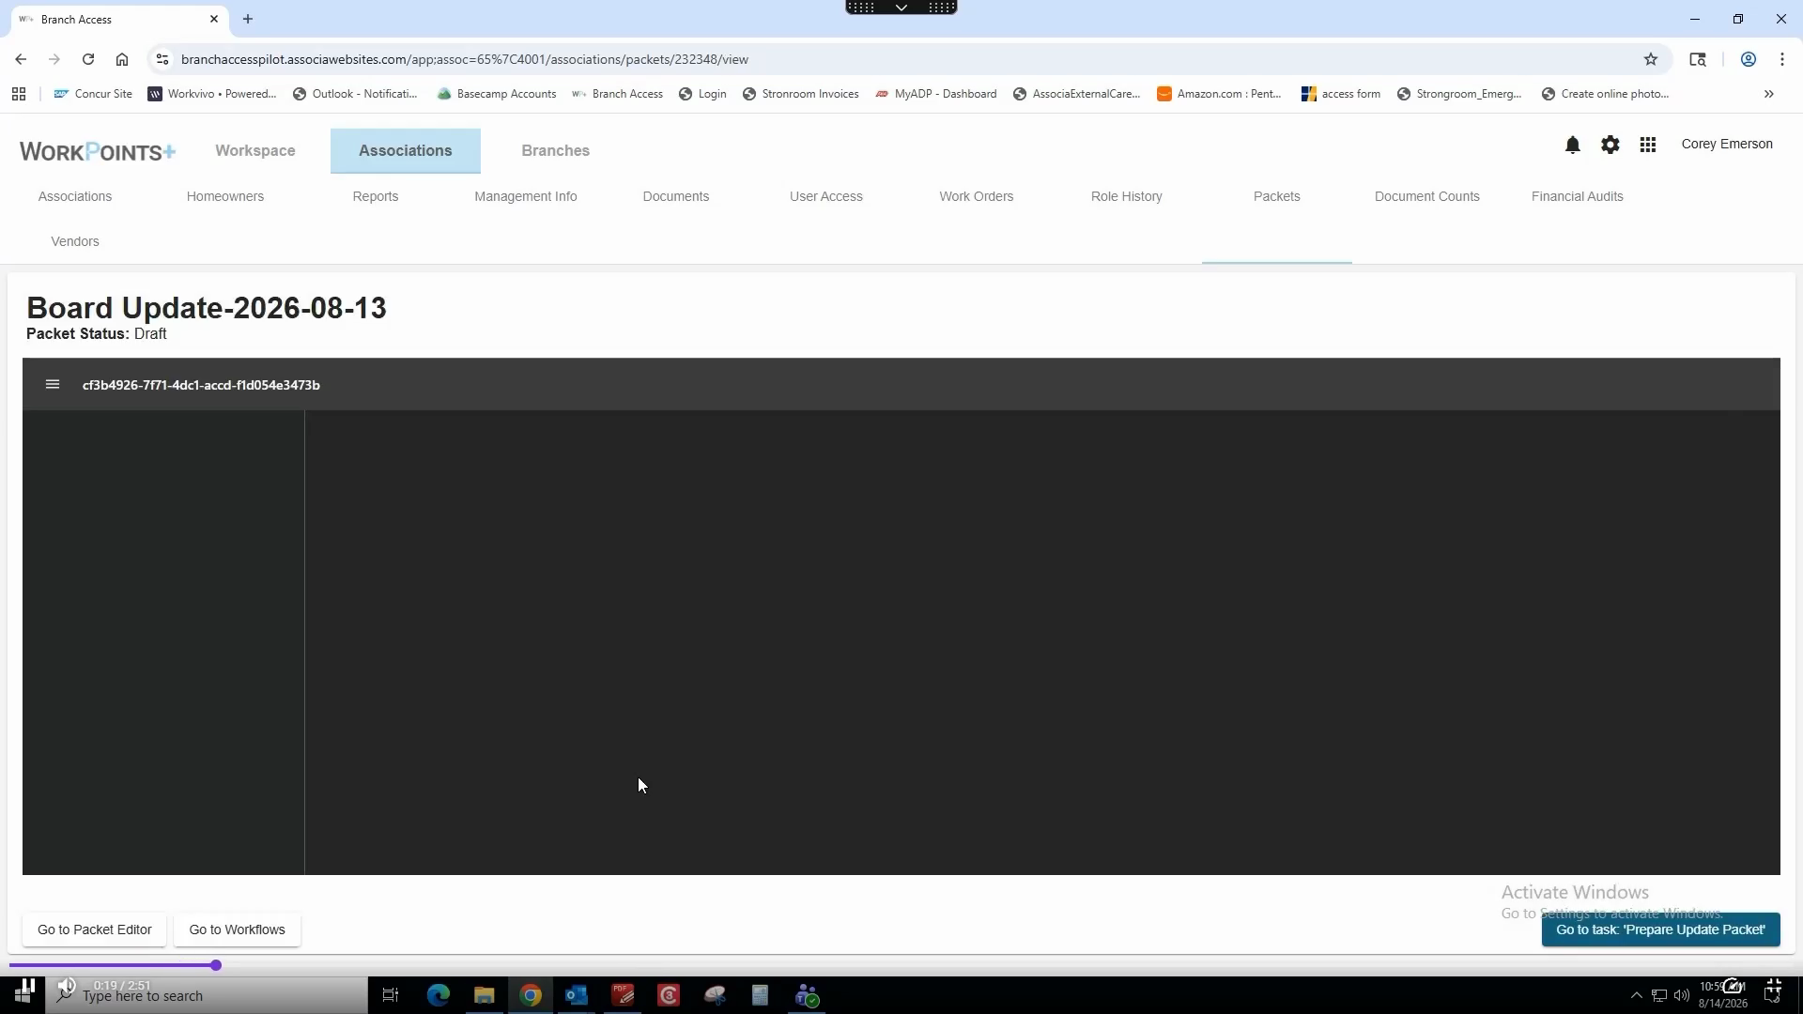Open the Financial Audits section
The width and height of the screenshot is (1803, 1014).
(1578, 196)
